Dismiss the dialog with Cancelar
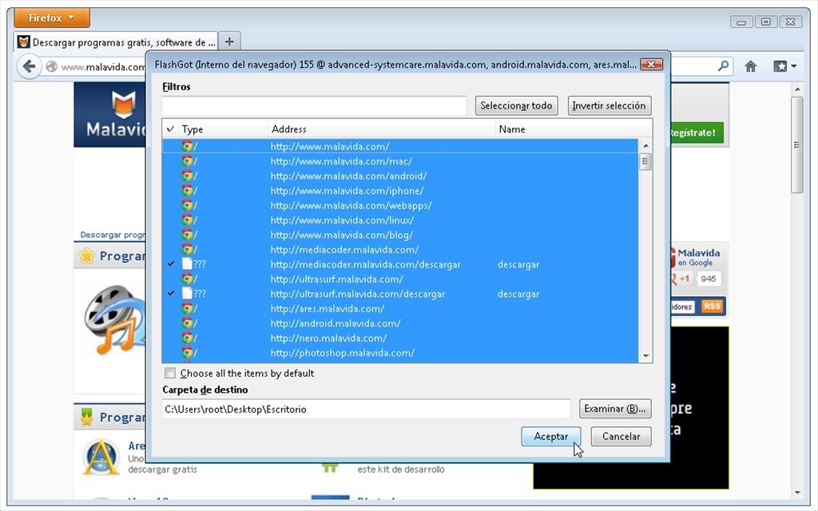This screenshot has height=511, width=818. tap(621, 437)
